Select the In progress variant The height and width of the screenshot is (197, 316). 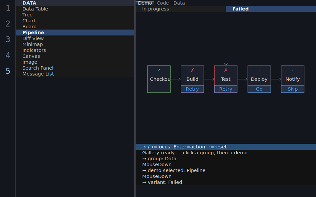pos(181,9)
